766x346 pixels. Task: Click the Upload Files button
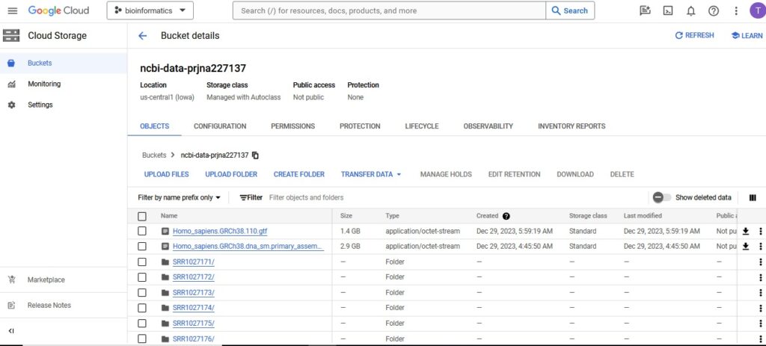tap(166, 174)
